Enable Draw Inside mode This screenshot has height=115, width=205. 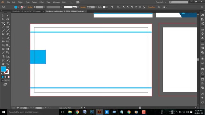(9, 80)
